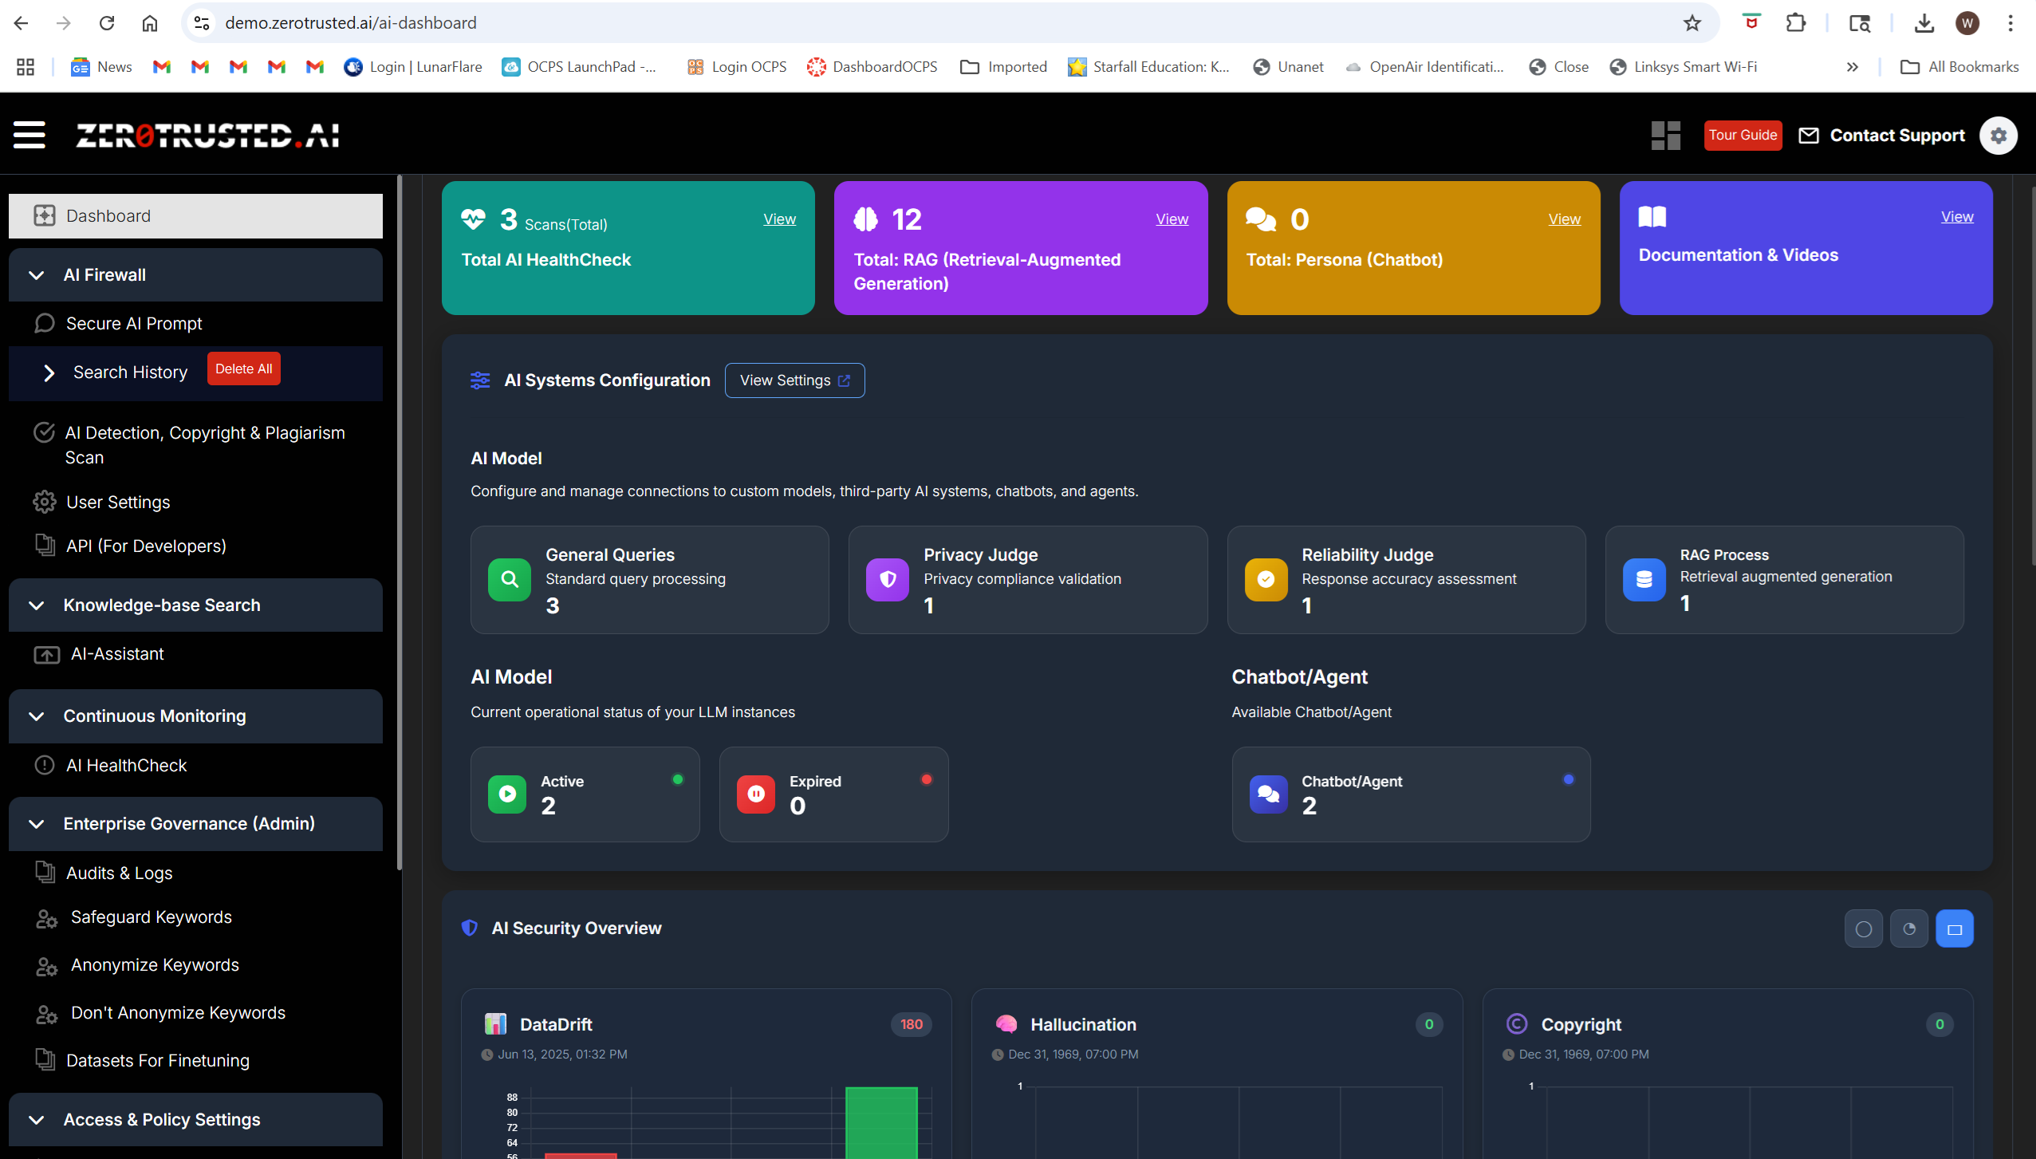Open Audits & Logs
Screen dimensions: 2036x1159
[119, 873]
